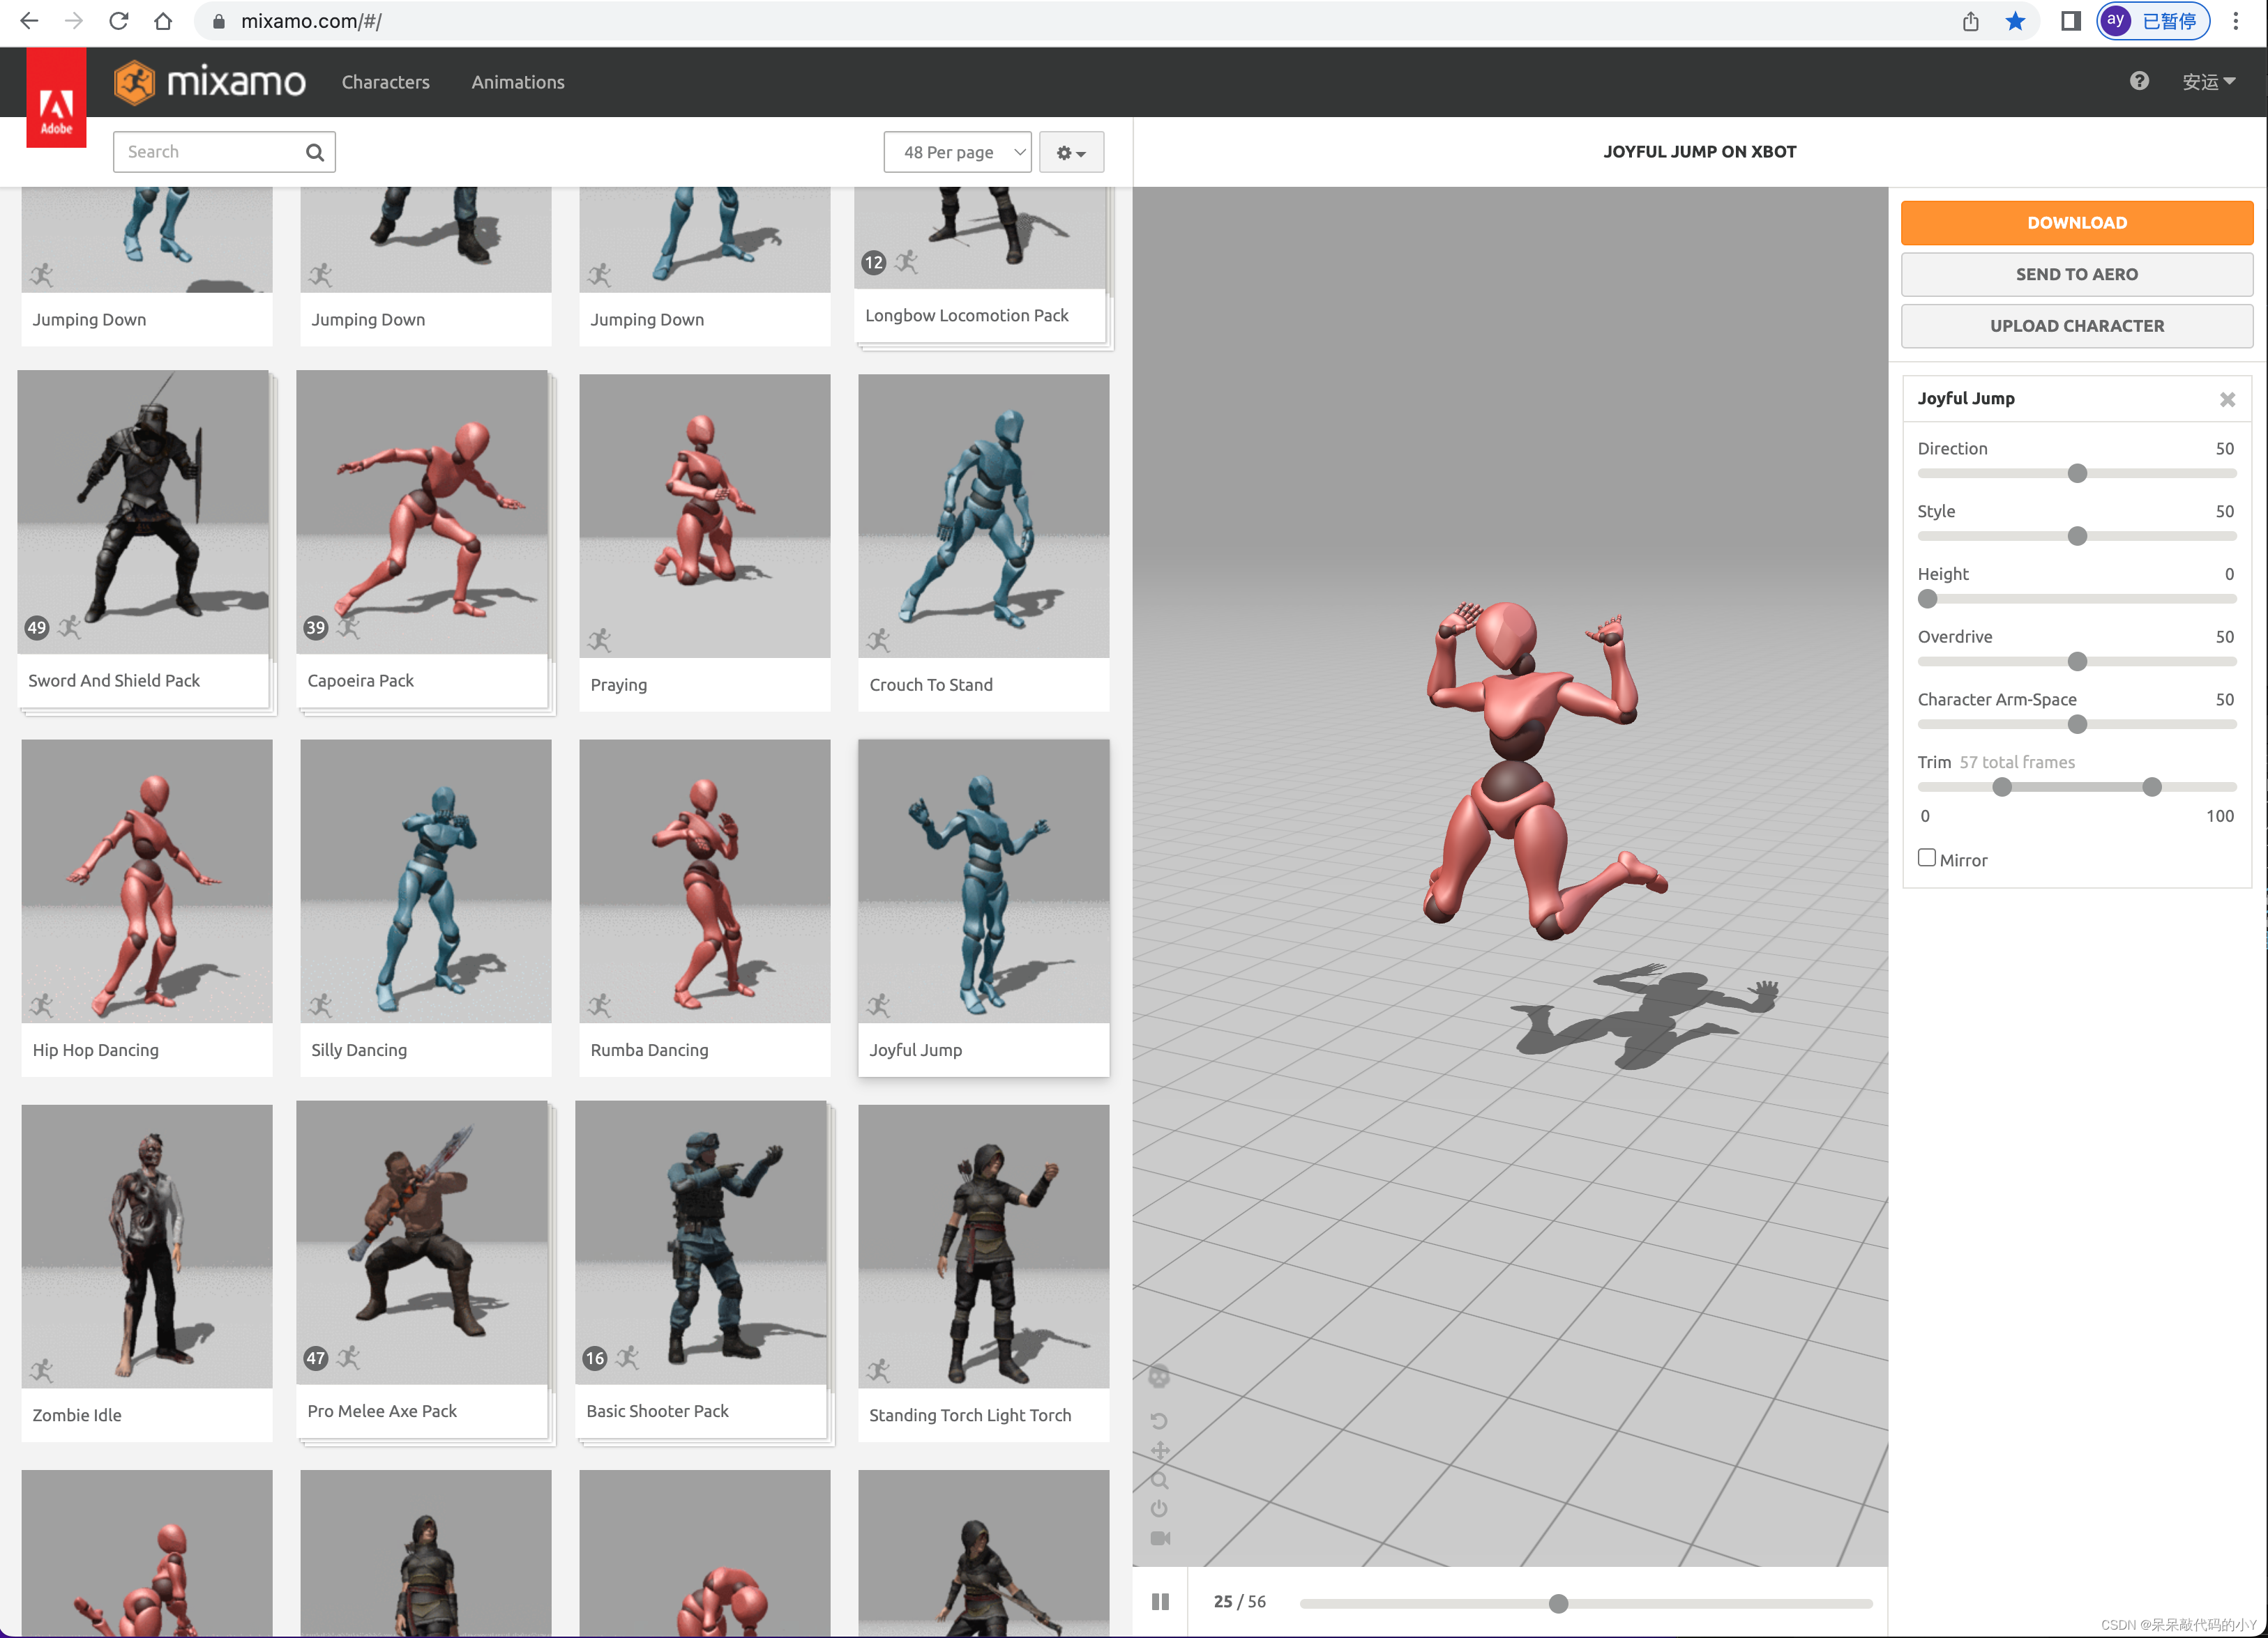Click the profile ay 已暂停 button
Image resolution: width=2268 pixels, height=1638 pixels.
click(x=2153, y=21)
